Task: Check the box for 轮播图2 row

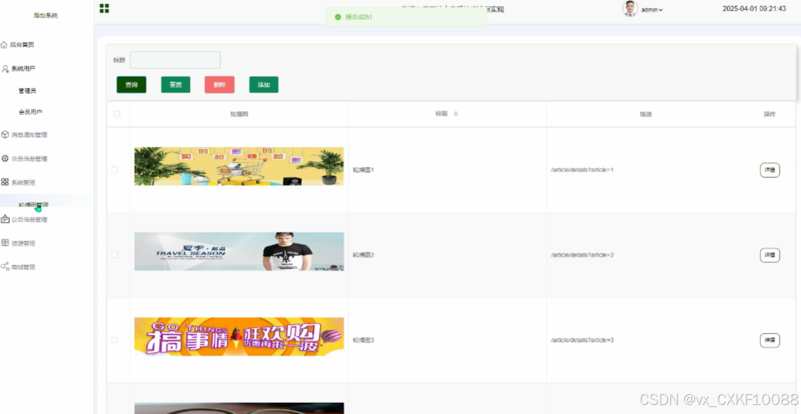Action: [114, 255]
